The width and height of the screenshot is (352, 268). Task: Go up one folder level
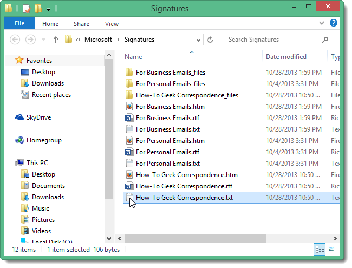(56, 40)
